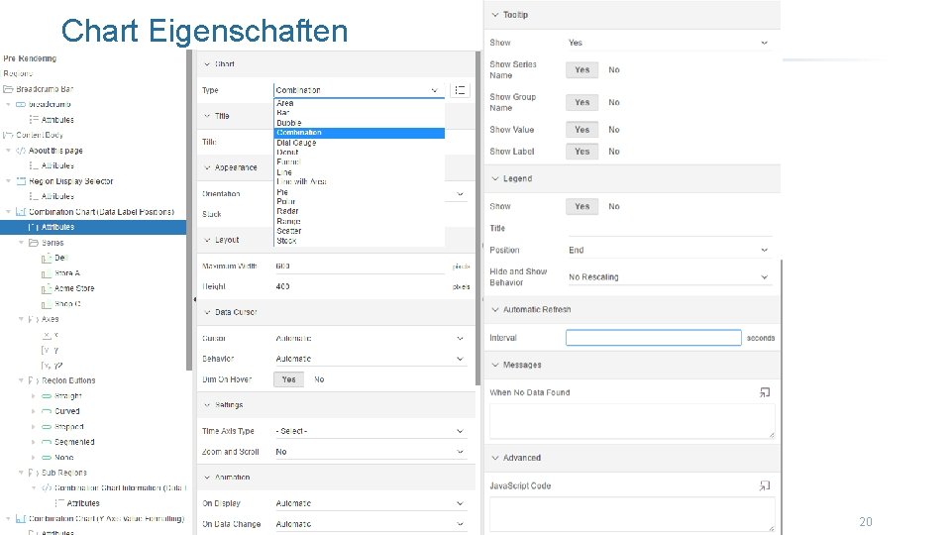Screen dimensions: 951x535
Task: Choose Dial Gauge from chart type list
Action: 360,143
